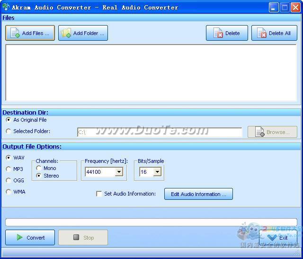Click the Delete button's red-X icon

(218, 33)
